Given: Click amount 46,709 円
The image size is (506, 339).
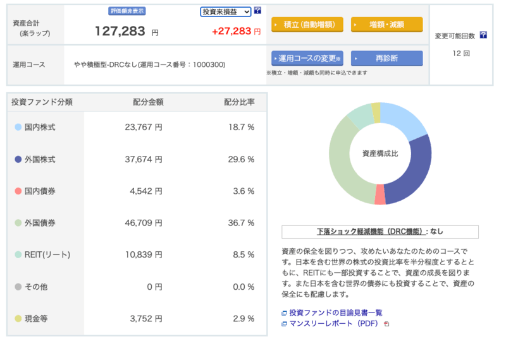Looking at the screenshot, I should coord(144,223).
